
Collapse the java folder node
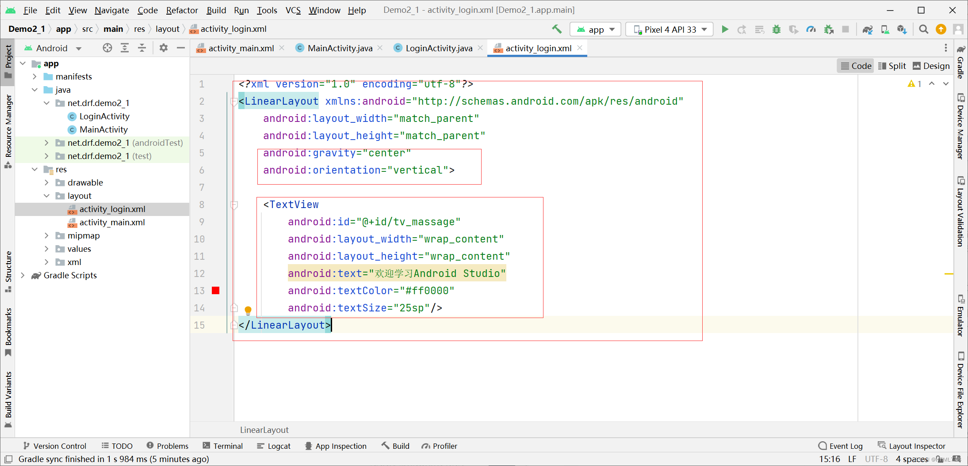click(x=35, y=90)
